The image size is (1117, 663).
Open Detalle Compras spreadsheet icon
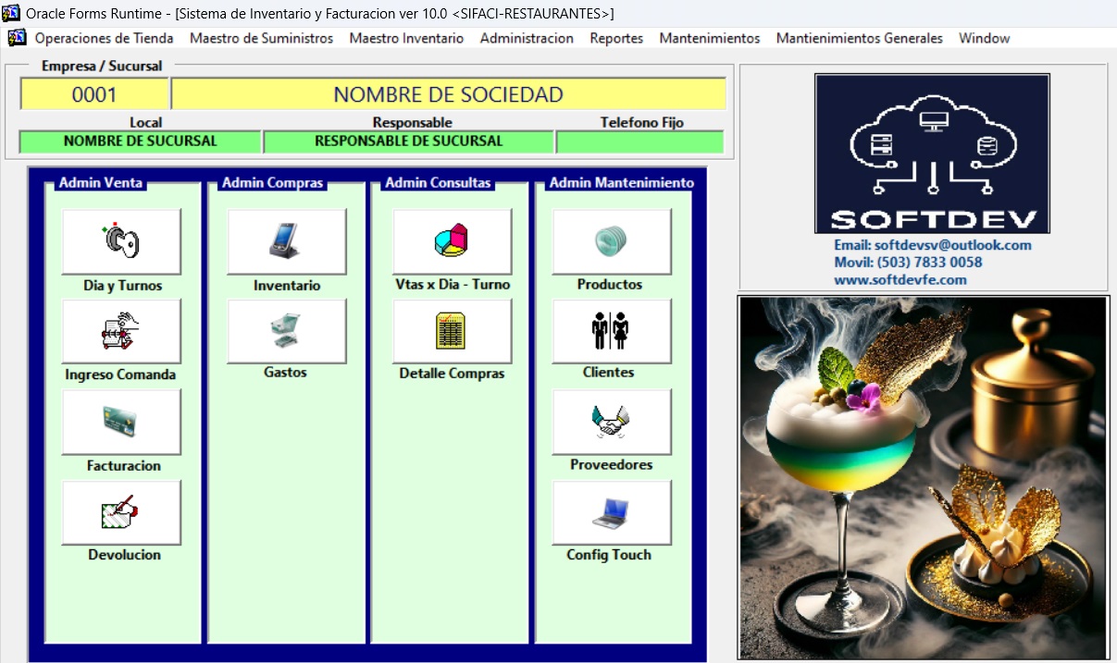452,331
